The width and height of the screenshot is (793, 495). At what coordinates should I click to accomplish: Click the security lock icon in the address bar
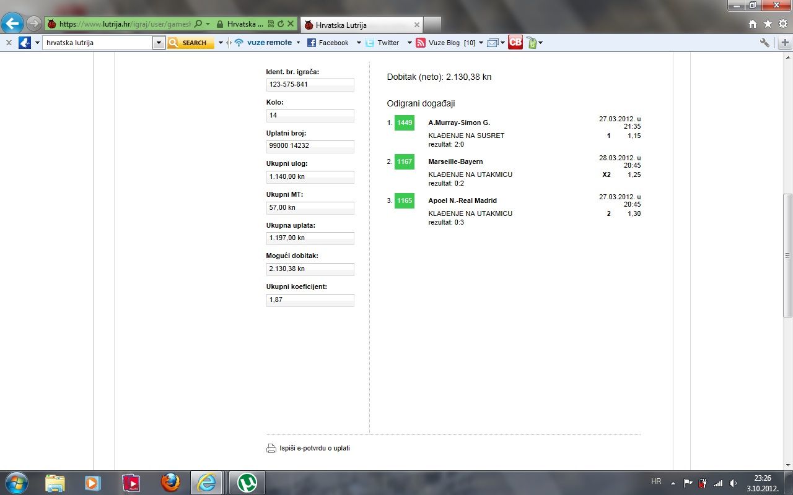pos(220,24)
